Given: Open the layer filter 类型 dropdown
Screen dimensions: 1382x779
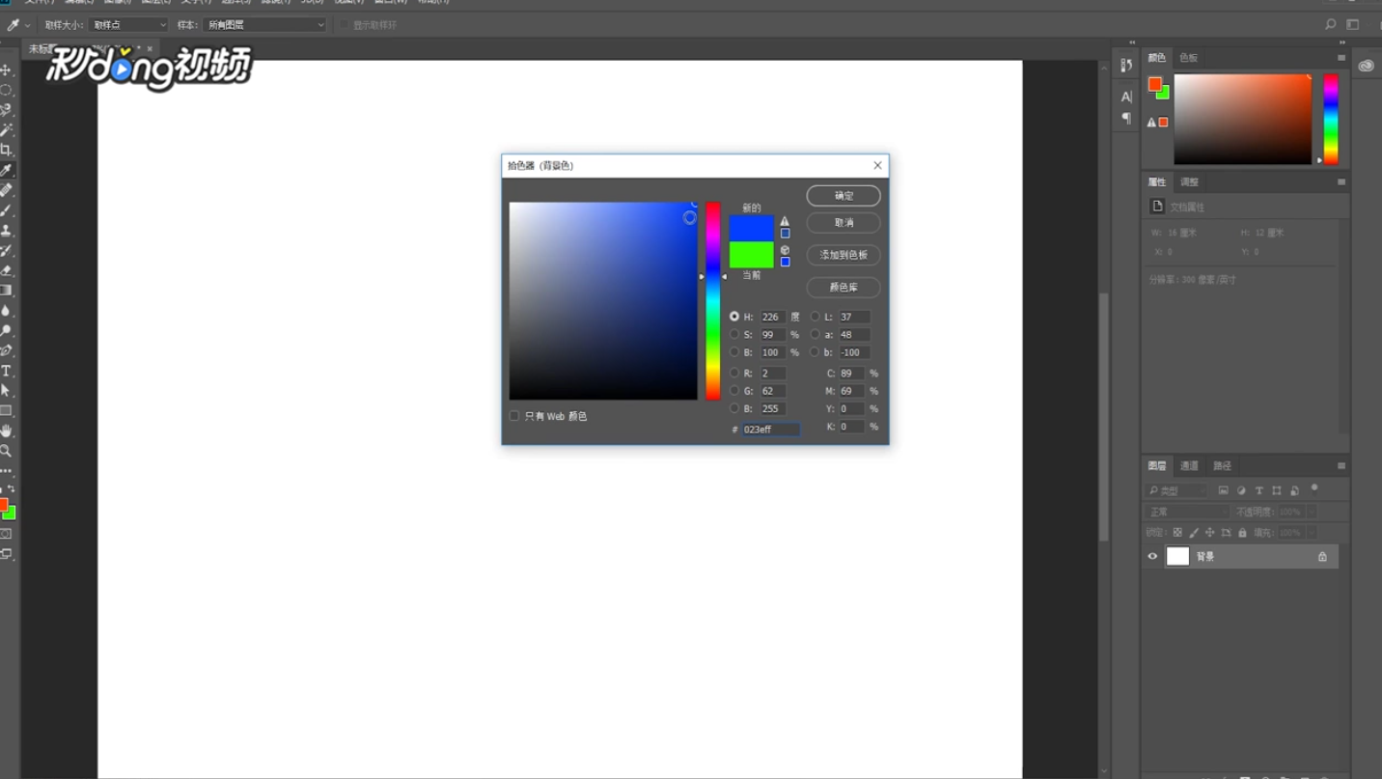Looking at the screenshot, I should (1175, 490).
